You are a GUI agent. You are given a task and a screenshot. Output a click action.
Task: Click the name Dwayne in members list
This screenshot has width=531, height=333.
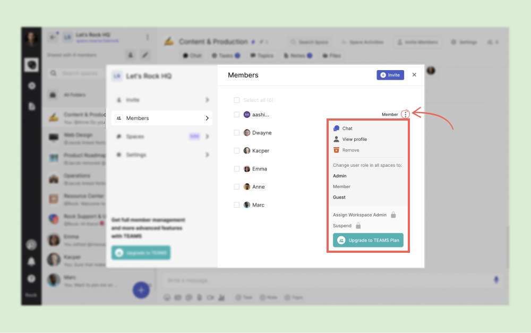pos(262,132)
